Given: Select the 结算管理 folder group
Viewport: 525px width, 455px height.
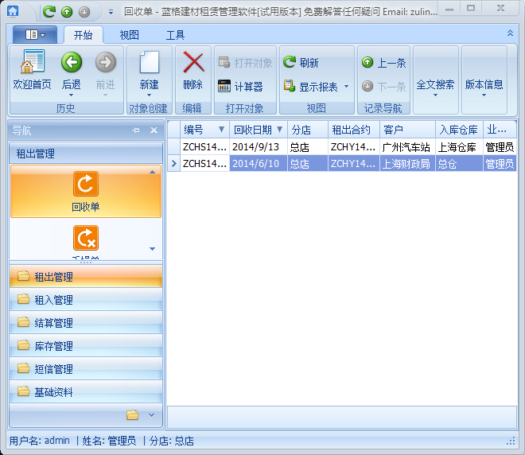Looking at the screenshot, I should coord(86,322).
